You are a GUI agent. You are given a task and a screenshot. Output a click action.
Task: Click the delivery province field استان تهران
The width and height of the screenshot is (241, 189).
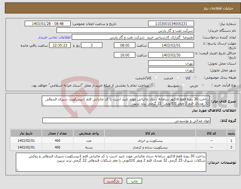coord(171,63)
